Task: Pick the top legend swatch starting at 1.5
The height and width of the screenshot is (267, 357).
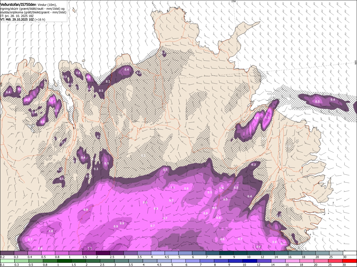Action: tap(89, 253)
